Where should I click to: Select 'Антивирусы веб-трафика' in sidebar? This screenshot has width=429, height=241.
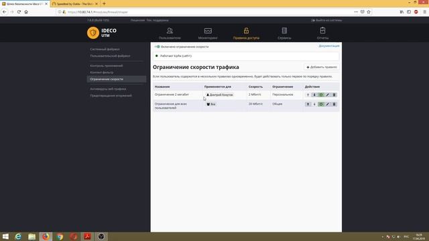click(x=108, y=89)
